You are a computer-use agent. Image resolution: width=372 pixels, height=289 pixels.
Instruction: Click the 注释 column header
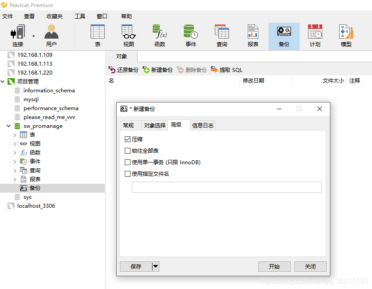pyautogui.click(x=359, y=81)
